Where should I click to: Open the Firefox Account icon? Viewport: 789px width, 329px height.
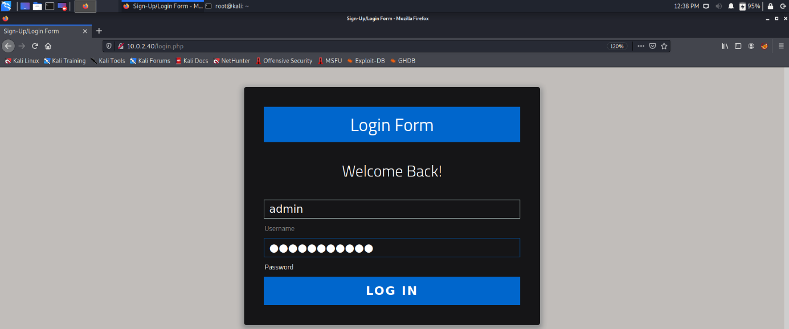click(751, 46)
